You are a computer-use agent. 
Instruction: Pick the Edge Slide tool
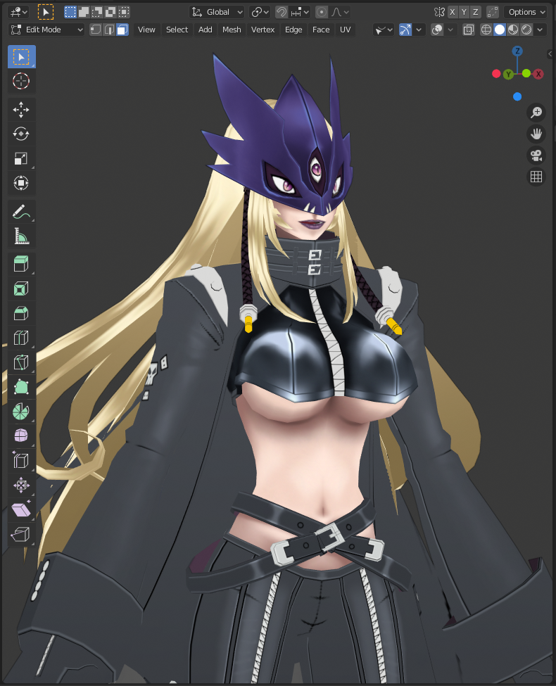tap(21, 460)
